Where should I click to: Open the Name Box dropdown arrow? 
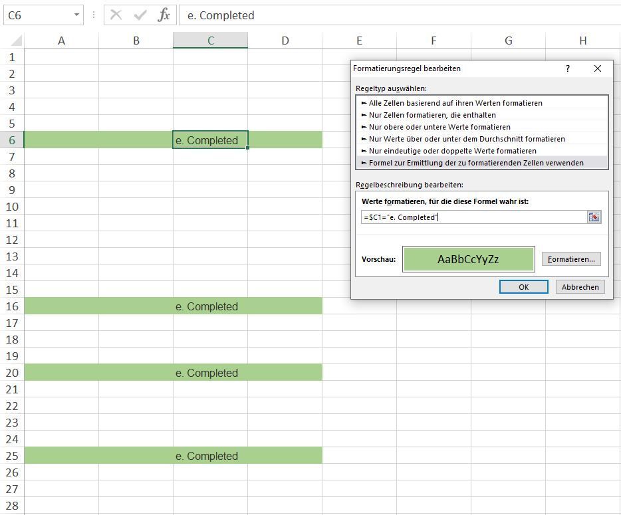[x=76, y=15]
